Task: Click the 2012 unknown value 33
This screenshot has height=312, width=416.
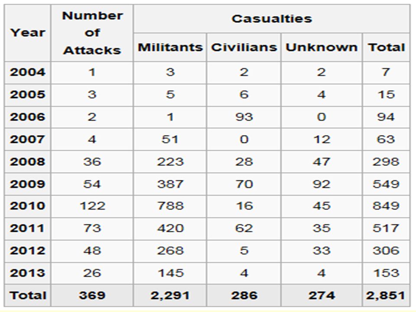Action: 322,251
